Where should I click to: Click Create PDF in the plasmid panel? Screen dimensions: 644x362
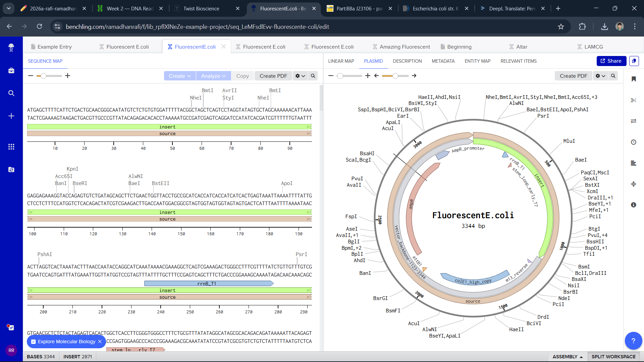(573, 76)
